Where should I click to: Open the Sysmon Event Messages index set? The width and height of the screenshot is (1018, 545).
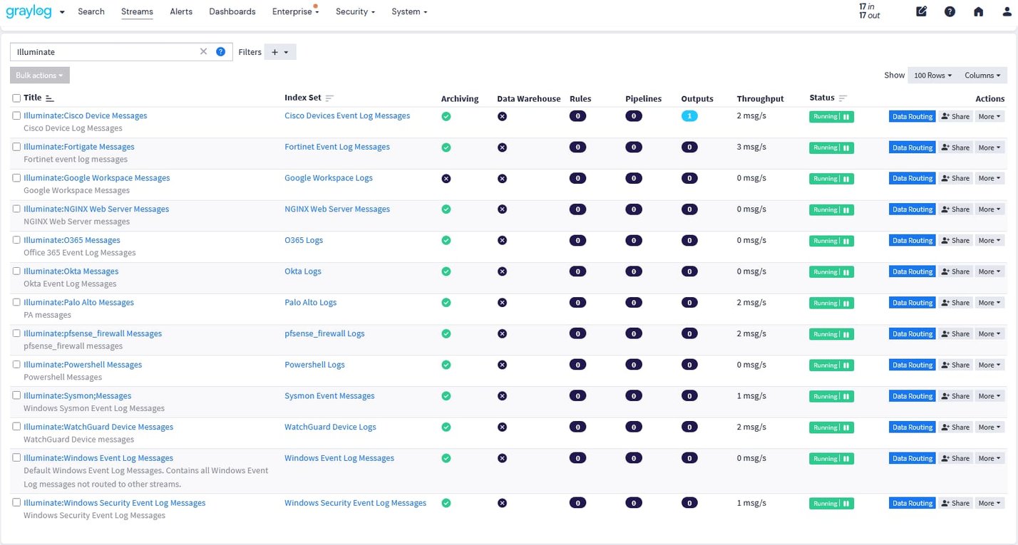point(329,396)
